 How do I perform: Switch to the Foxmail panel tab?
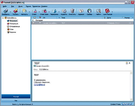(x=16, y=97)
